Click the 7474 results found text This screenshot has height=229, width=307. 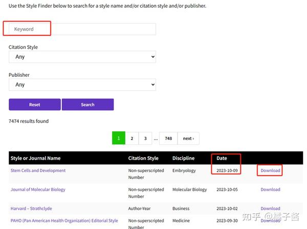pos(29,121)
